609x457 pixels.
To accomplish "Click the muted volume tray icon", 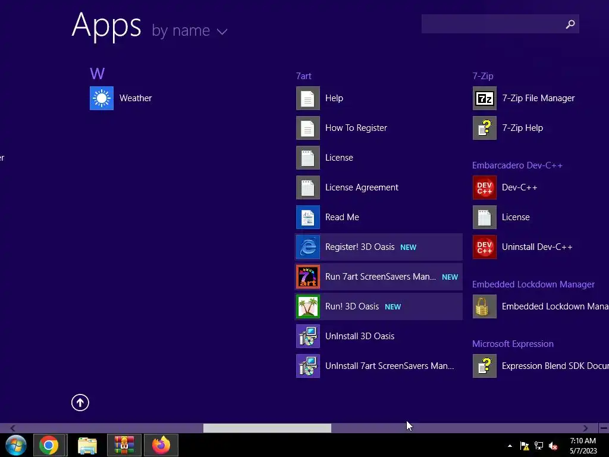I will click(553, 446).
